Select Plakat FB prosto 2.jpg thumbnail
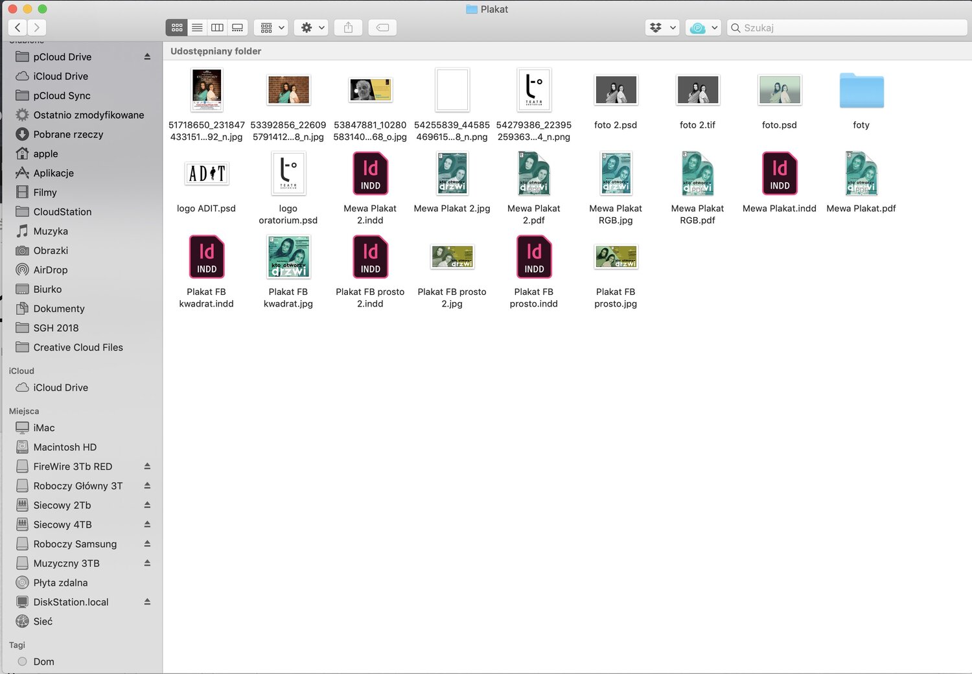 click(x=452, y=257)
